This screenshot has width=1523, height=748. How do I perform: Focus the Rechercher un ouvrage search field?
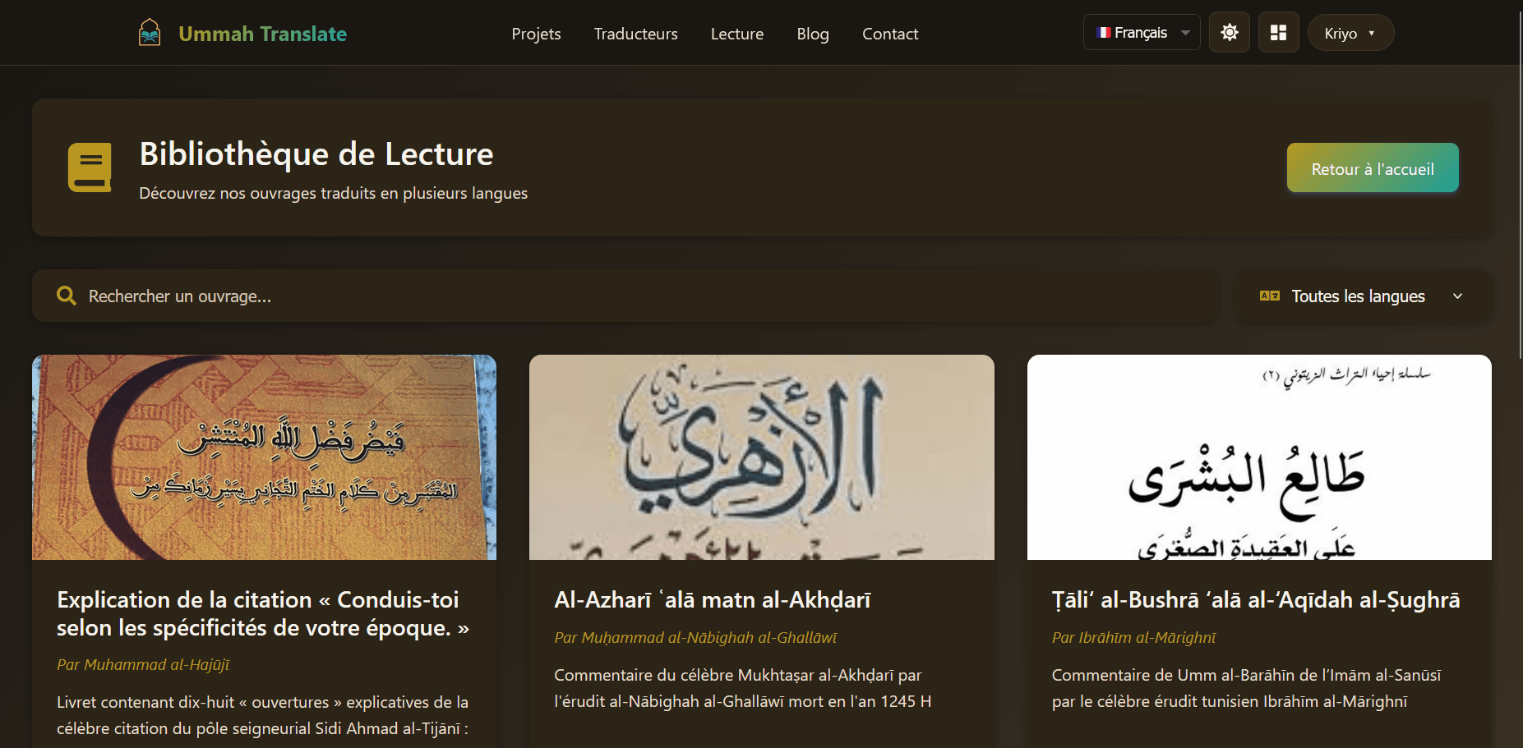tap(641, 296)
